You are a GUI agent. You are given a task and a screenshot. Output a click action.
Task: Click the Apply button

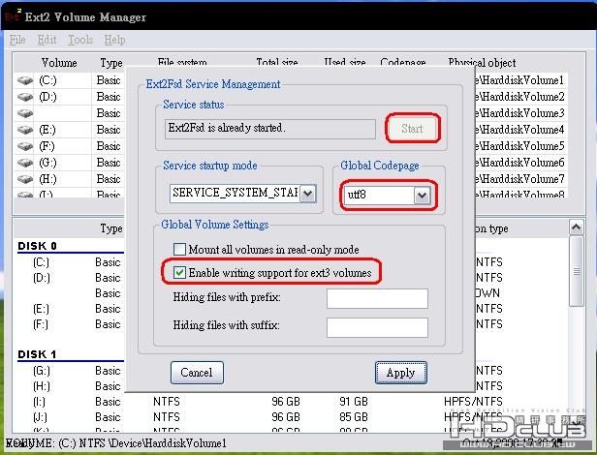coord(401,373)
